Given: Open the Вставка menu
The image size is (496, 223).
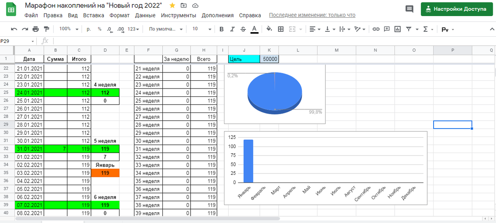Looking at the screenshot, I should point(93,15).
